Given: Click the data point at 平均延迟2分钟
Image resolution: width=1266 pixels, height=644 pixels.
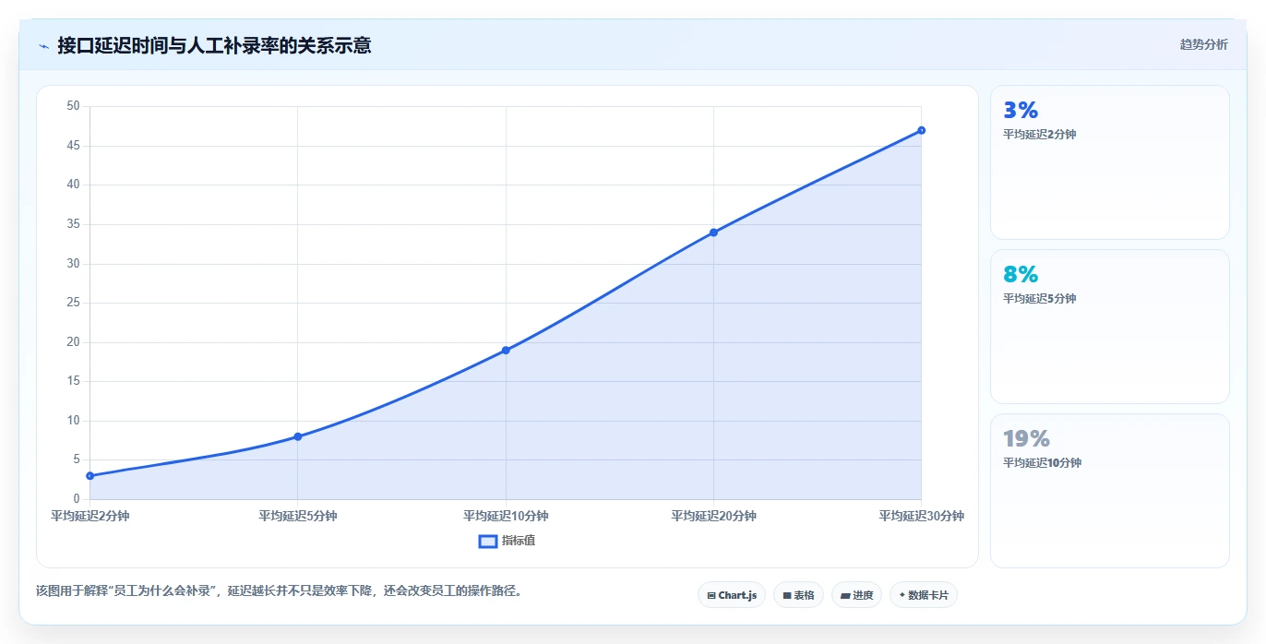Looking at the screenshot, I should 90,476.
